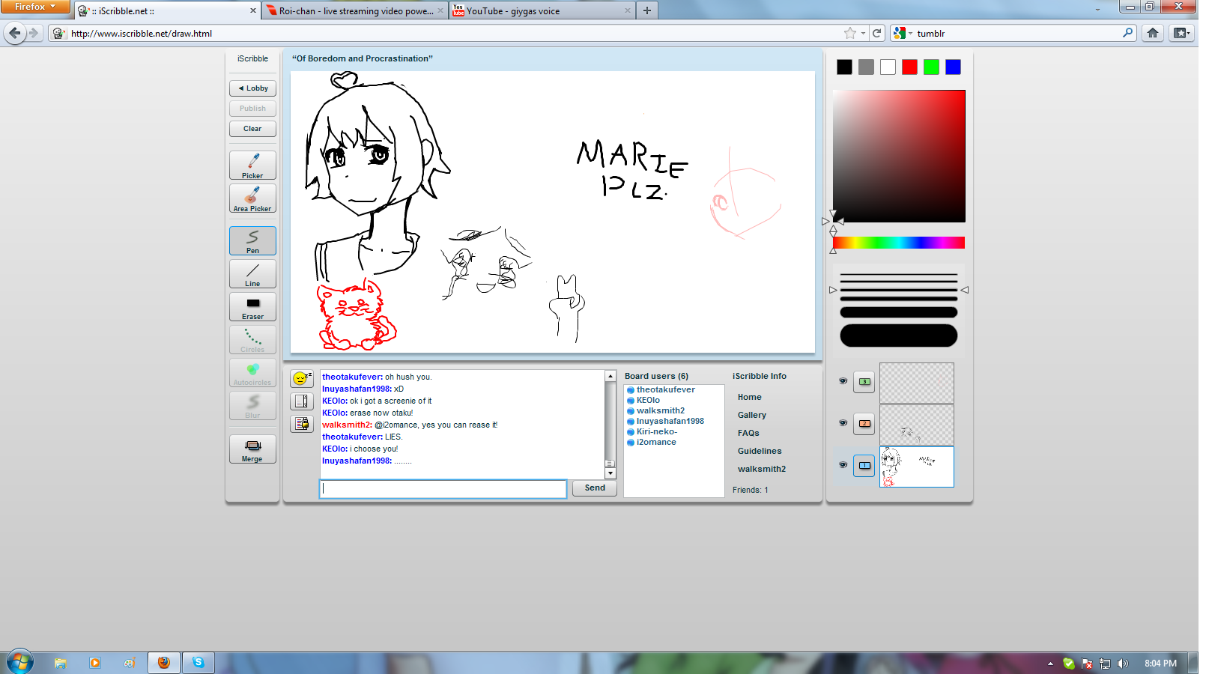1206x674 pixels.
Task: Switch to YouTube giygas voice tab
Action: pos(542,11)
